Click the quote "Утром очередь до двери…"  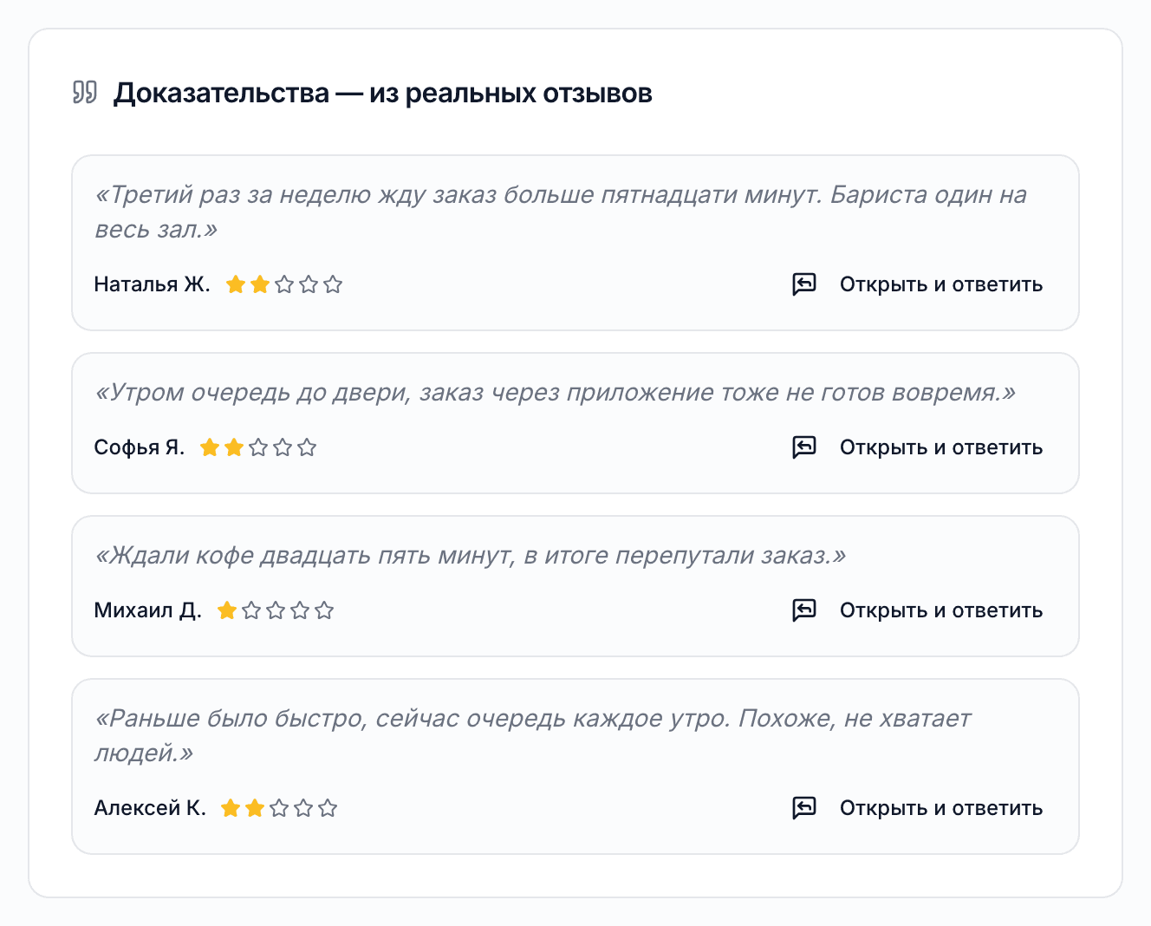[x=555, y=393]
